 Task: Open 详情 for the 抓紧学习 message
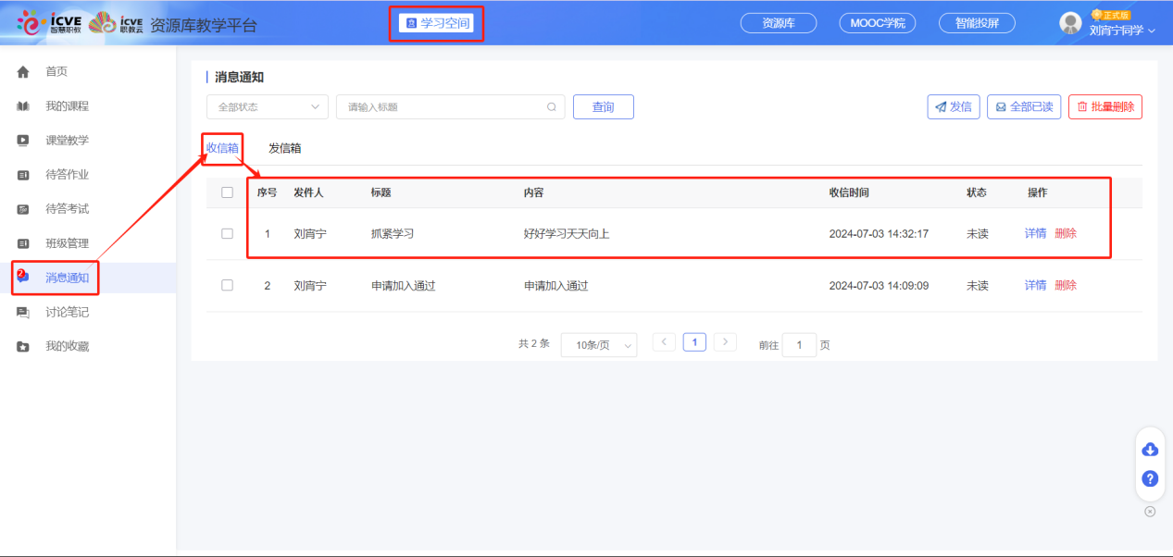point(1034,234)
